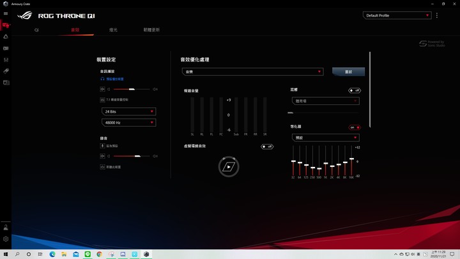Viewport: 460px width, 259px height.
Task: Click the FC channel volume bar
Action: pyautogui.click(x=221, y=115)
